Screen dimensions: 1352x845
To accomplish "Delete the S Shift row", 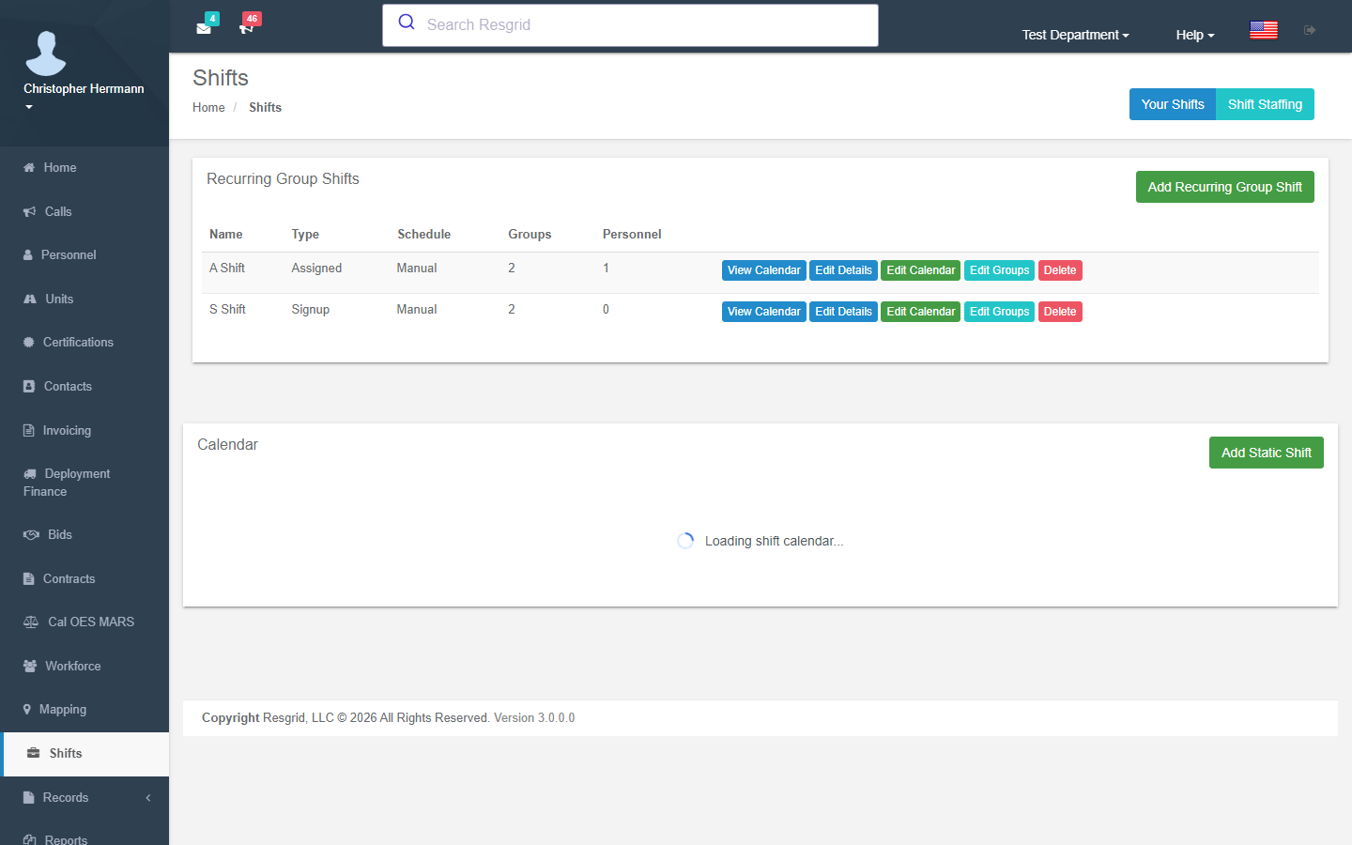I will [1060, 312].
